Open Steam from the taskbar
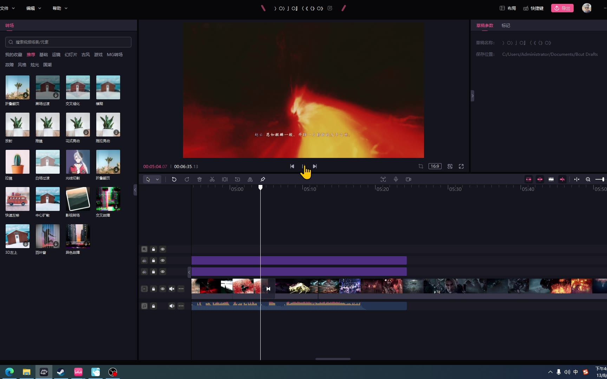 pyautogui.click(x=61, y=372)
